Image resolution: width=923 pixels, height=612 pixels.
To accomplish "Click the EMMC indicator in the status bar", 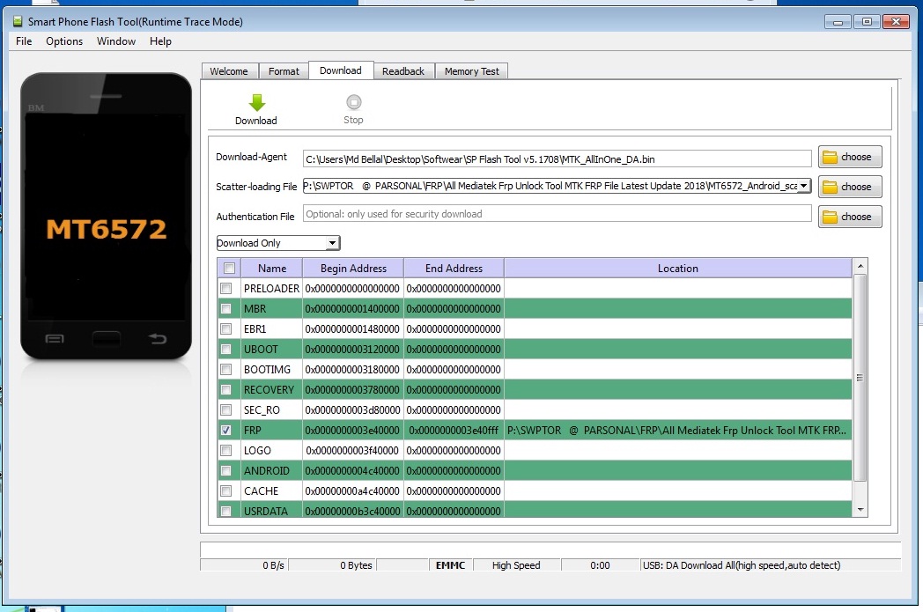I will click(450, 564).
